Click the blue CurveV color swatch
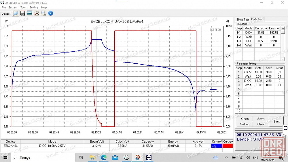This screenshot has height=162, width=288. tap(217, 146)
